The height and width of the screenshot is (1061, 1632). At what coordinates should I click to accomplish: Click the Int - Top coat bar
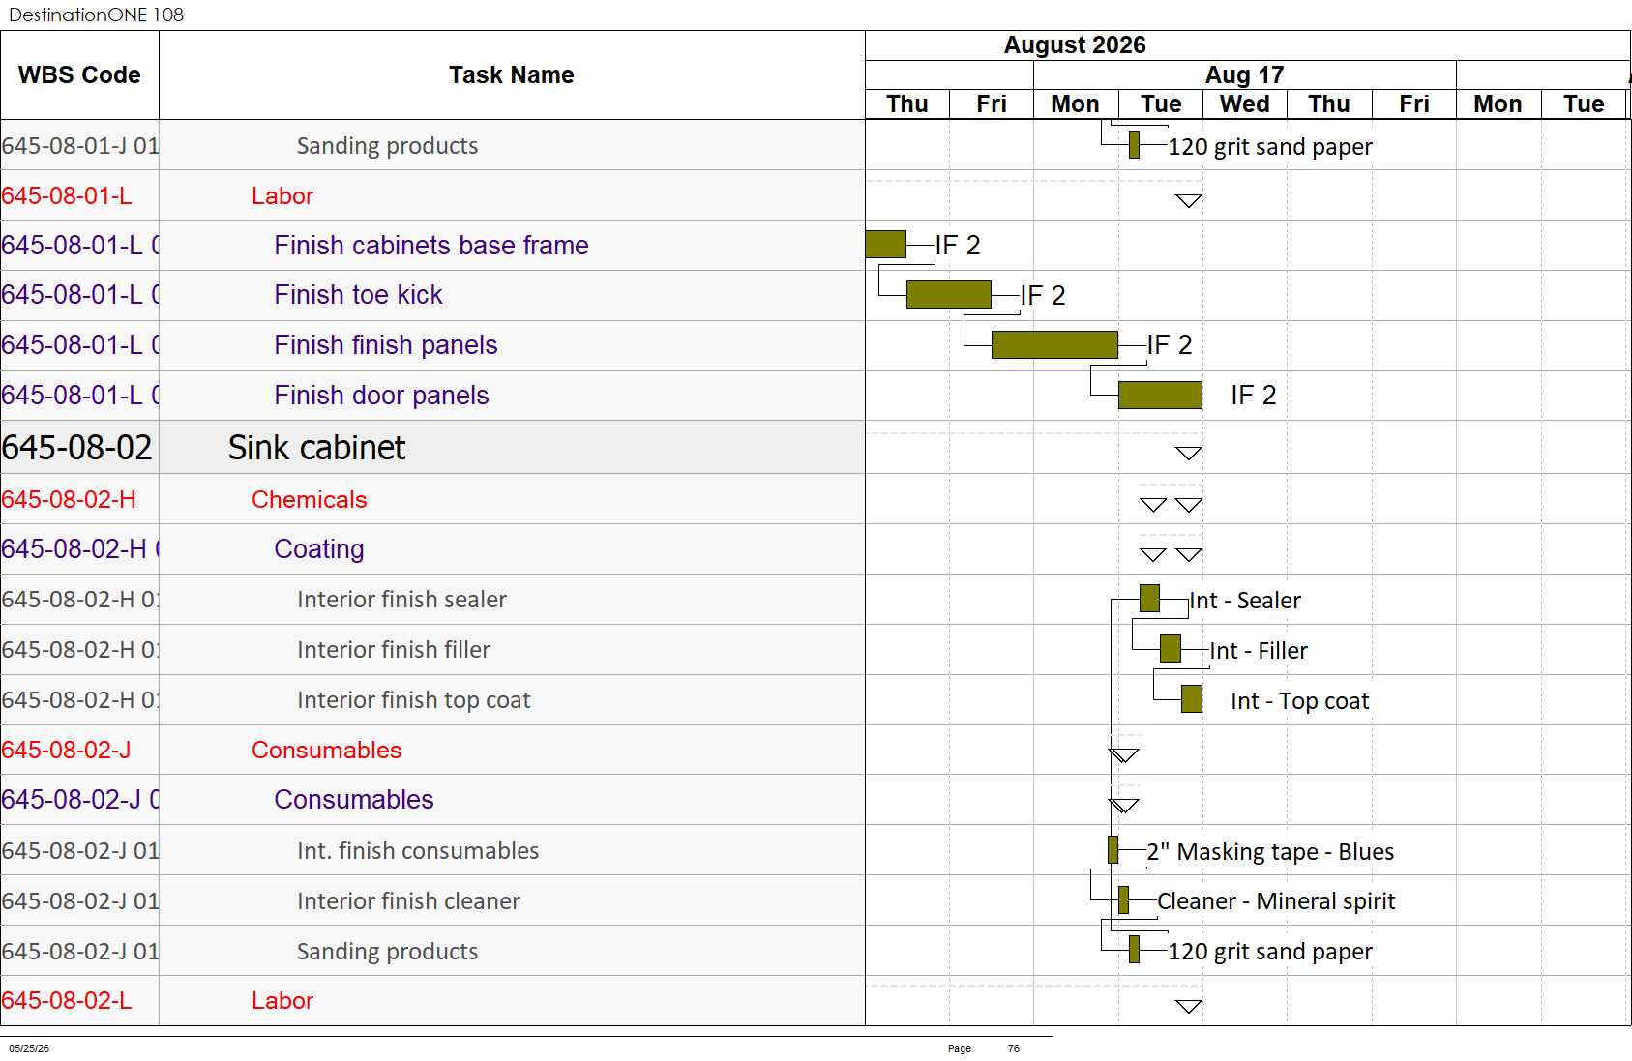[1192, 699]
